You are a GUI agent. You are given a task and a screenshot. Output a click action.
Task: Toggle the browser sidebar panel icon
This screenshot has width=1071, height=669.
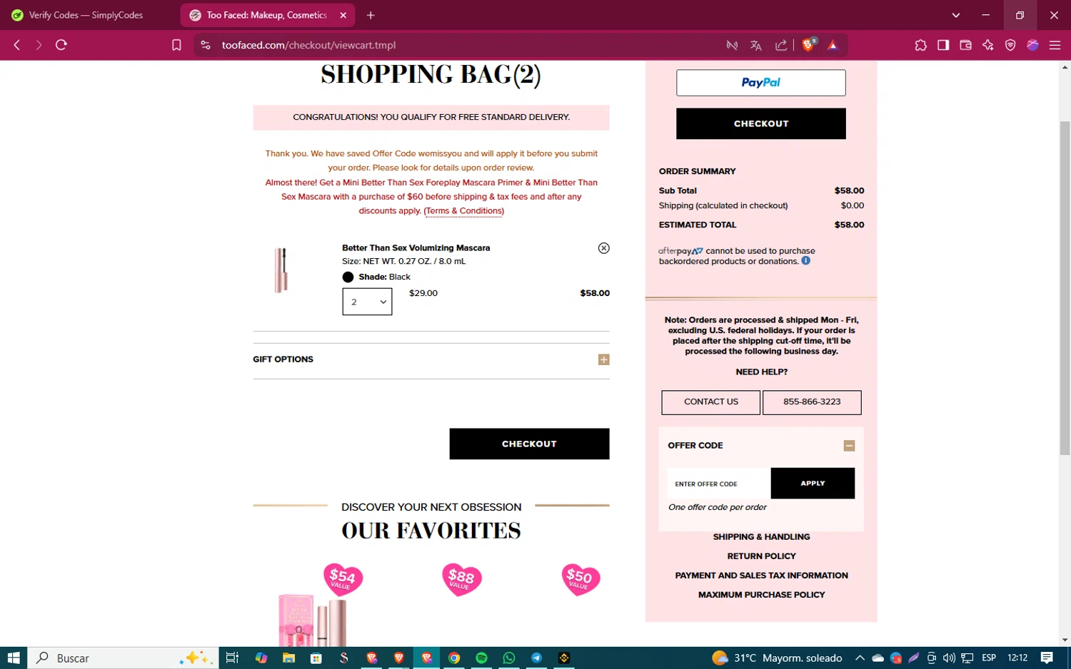coord(943,45)
